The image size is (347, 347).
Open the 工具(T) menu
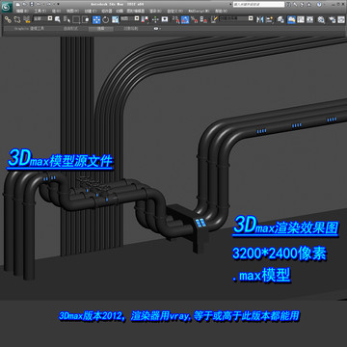point(40,12)
